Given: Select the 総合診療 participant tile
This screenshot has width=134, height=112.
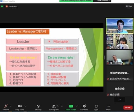Looking at the screenshot, I should coord(120,90).
